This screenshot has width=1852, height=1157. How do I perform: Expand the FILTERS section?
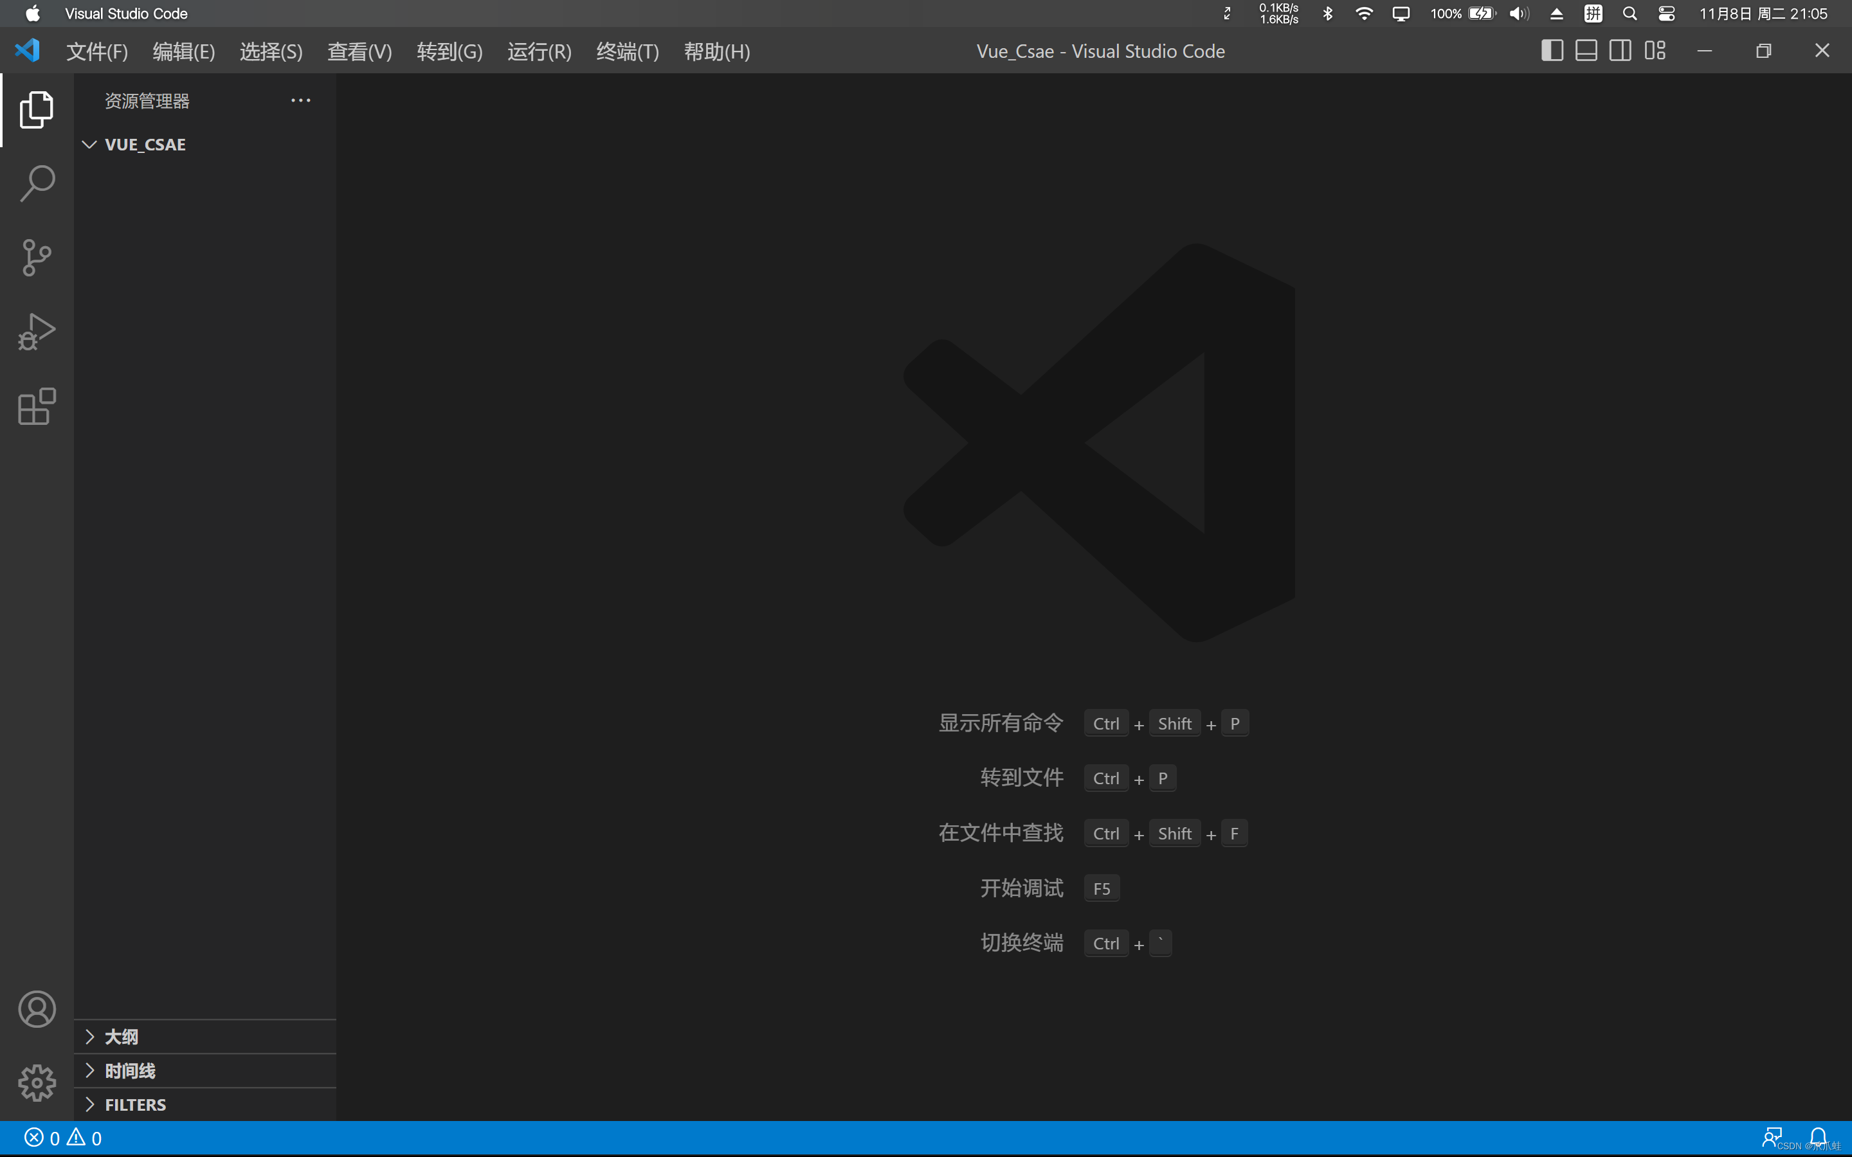(205, 1104)
